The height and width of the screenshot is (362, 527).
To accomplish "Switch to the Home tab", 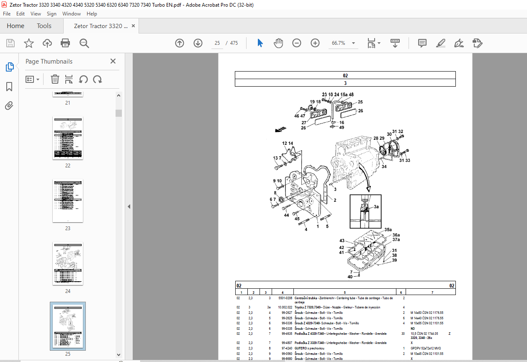I will point(15,26).
